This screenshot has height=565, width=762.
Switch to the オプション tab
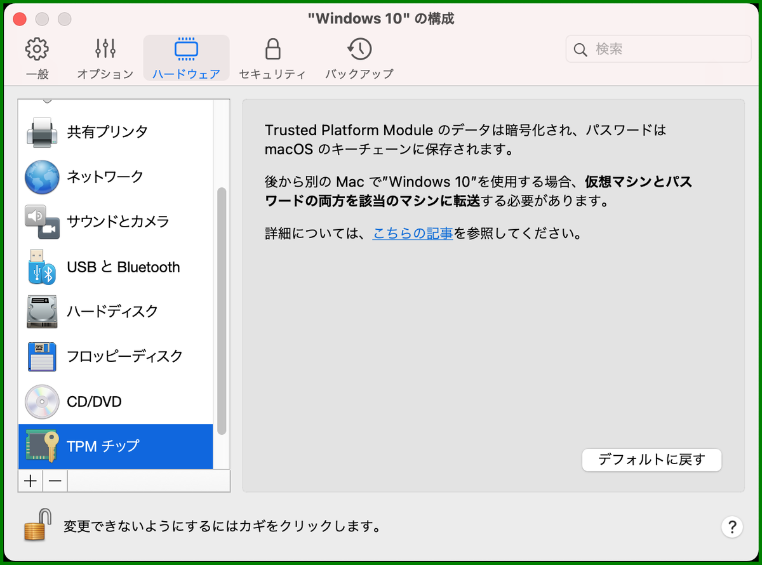coord(105,58)
